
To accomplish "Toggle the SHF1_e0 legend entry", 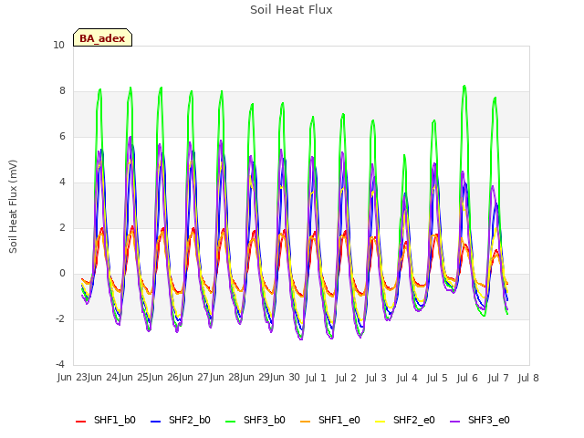I will pos(330,420).
